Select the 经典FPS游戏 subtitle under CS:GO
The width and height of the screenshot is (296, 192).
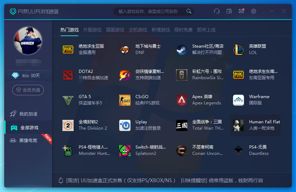[147, 103]
